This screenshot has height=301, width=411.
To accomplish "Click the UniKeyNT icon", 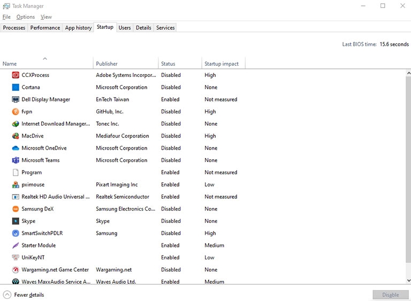I will tap(16, 258).
